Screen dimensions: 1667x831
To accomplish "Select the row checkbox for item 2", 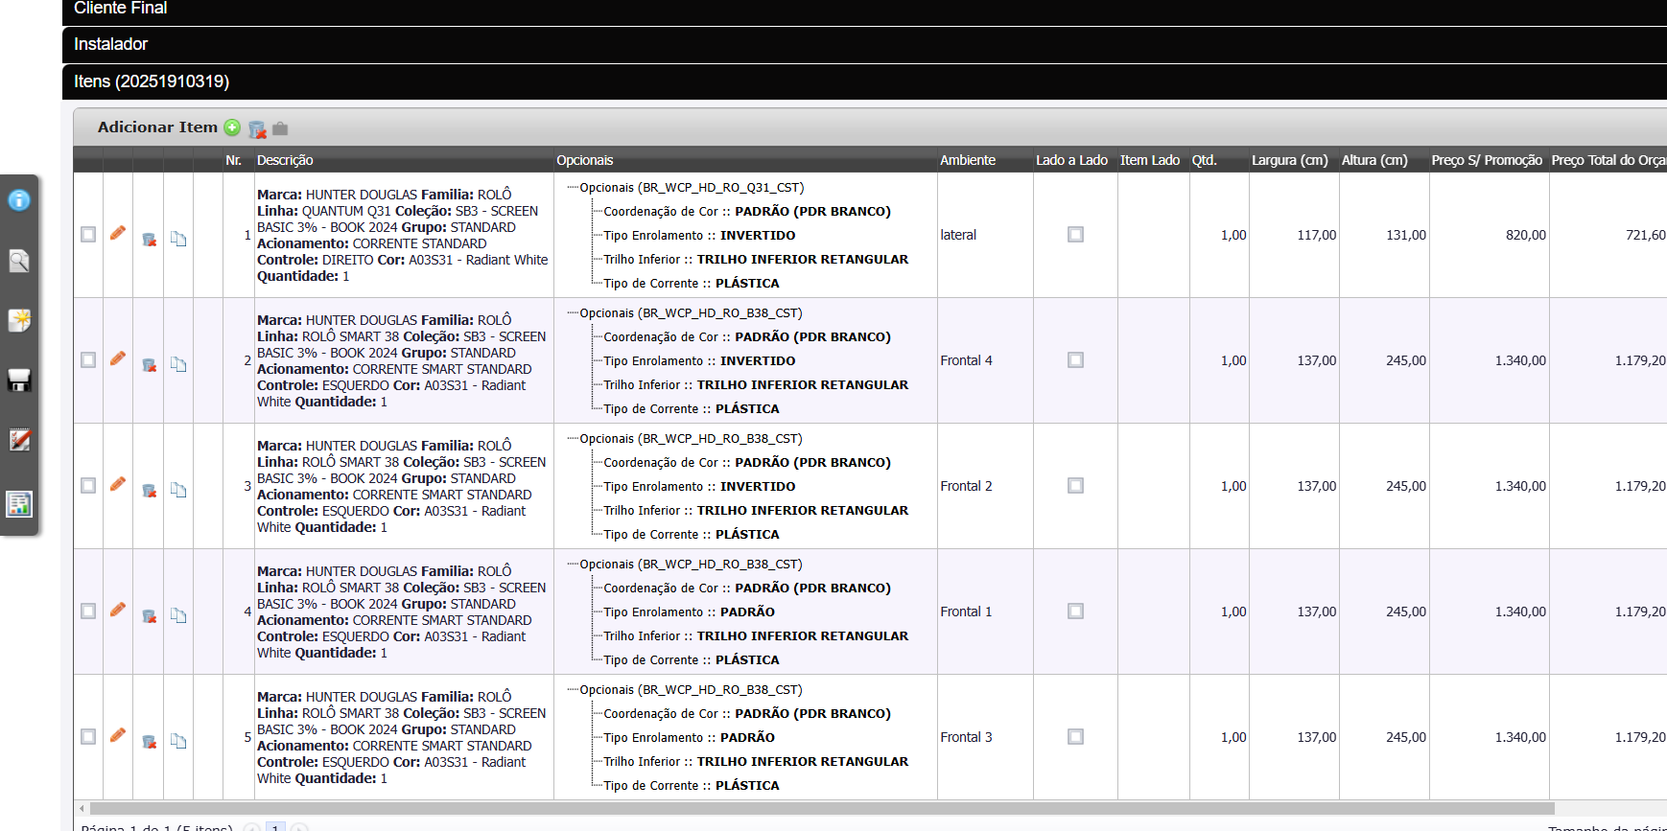I will pos(88,359).
